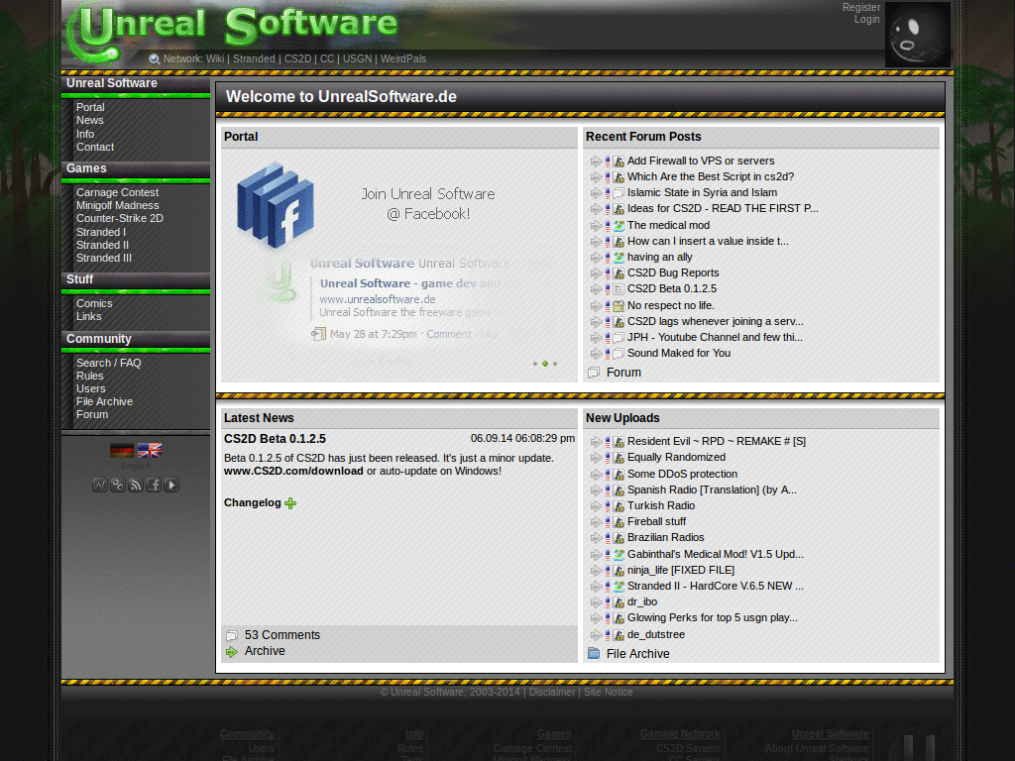Click the comments icon beside 53 Comments
The image size is (1015, 761).
pos(232,635)
